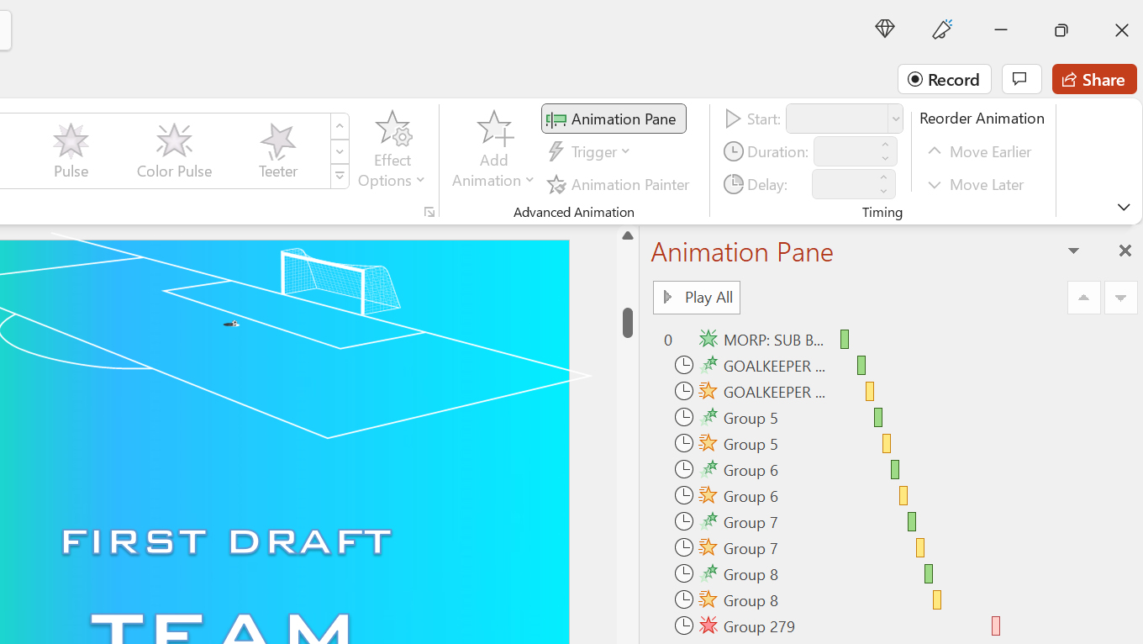Open the Animation Pane options menu arrow

tap(1073, 251)
